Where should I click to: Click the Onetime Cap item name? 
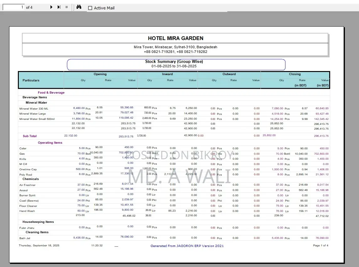point(28,169)
